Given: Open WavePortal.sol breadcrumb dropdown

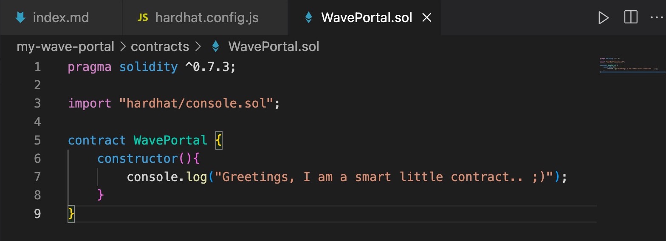Looking at the screenshot, I should pos(274,46).
